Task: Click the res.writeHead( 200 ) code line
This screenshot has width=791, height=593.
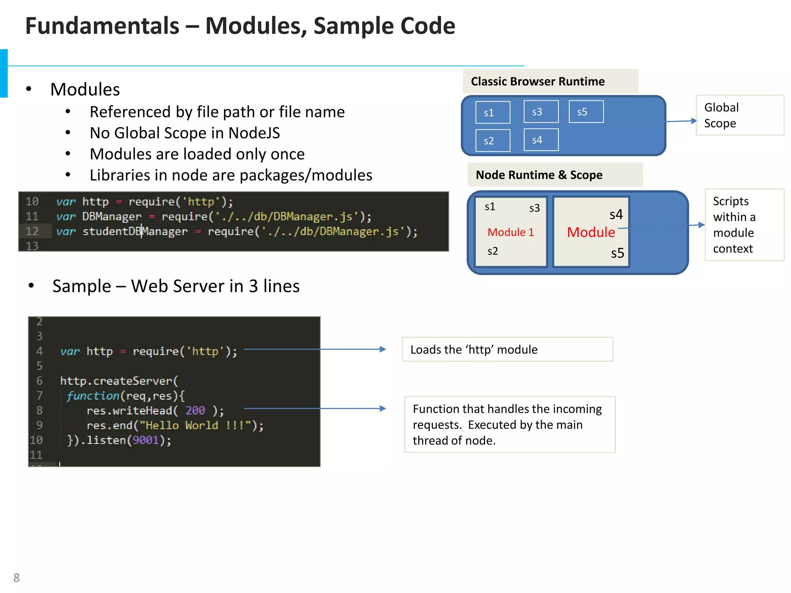Action: click(155, 410)
